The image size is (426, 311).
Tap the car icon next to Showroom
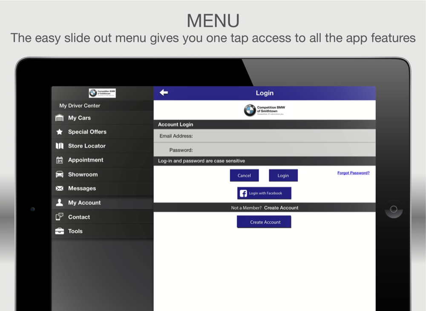pos(60,175)
